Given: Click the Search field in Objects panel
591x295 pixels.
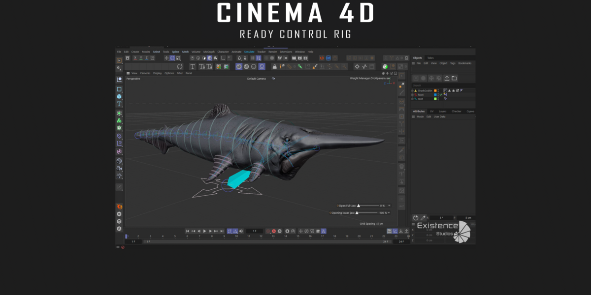Looking at the screenshot, I should [442, 85].
